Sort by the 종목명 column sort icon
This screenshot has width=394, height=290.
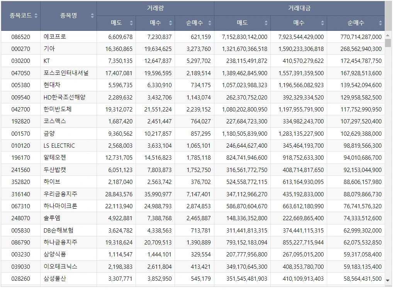pyautogui.click(x=92, y=15)
